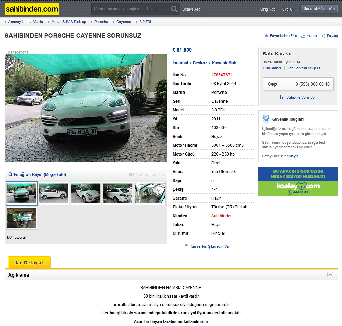Image resolution: width=342 pixels, height=326 pixels.
Task: Open Porsche breadcrumb
Action: click(101, 22)
